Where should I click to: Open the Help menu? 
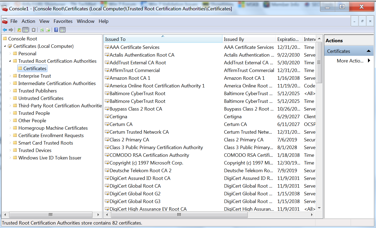tap(103, 21)
